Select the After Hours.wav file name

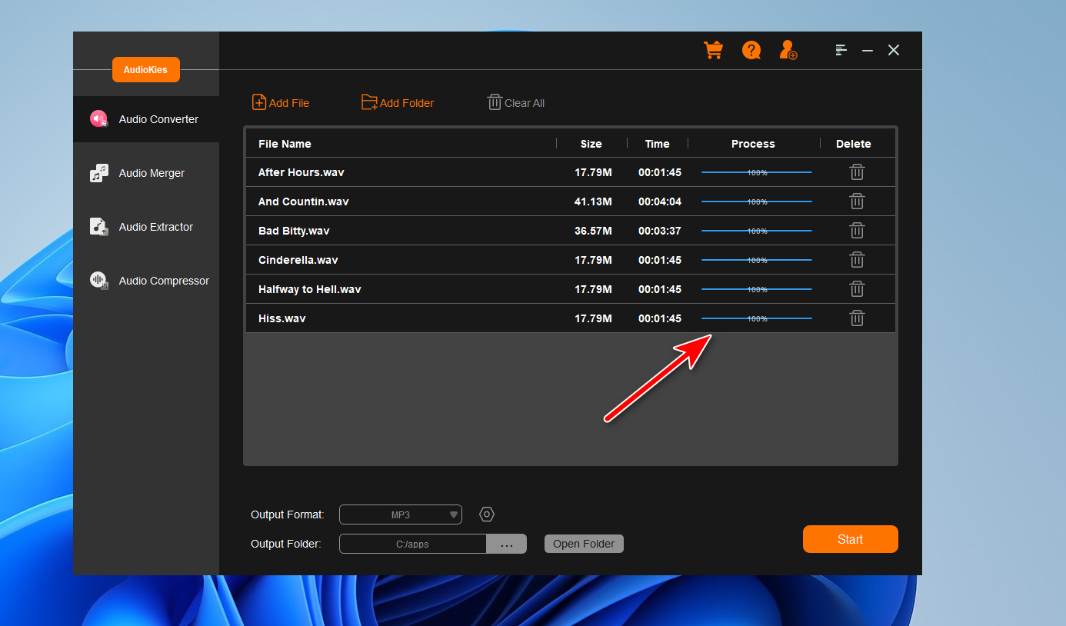(301, 172)
